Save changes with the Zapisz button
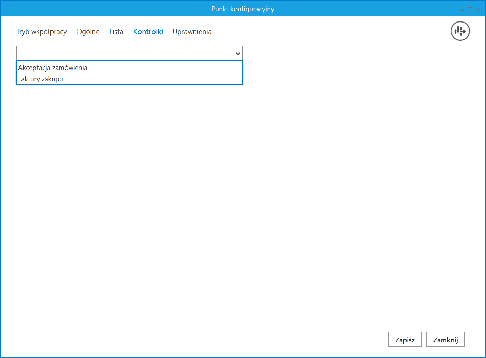This screenshot has width=486, height=358. pos(405,340)
